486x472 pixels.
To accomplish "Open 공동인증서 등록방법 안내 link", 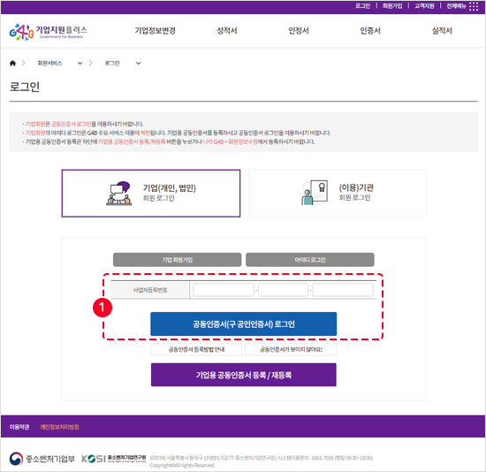I will [x=196, y=349].
